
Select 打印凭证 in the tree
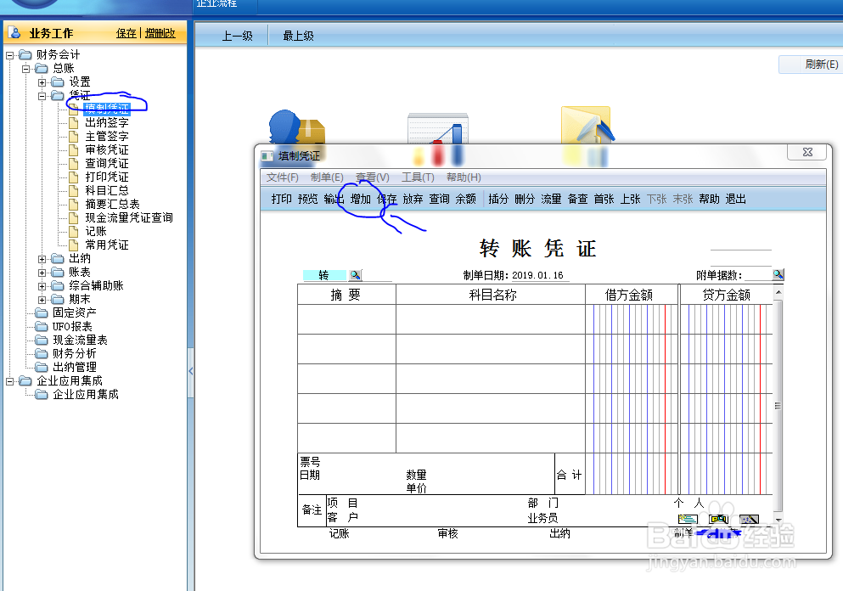pos(106,177)
